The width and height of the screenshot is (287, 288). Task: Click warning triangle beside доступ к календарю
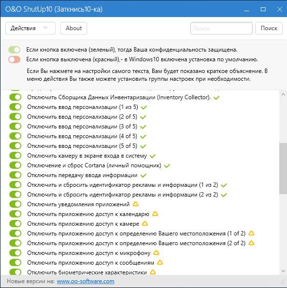click(x=155, y=214)
